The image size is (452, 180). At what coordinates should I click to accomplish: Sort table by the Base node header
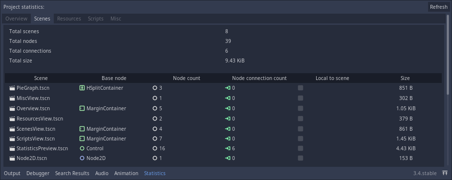114,78
